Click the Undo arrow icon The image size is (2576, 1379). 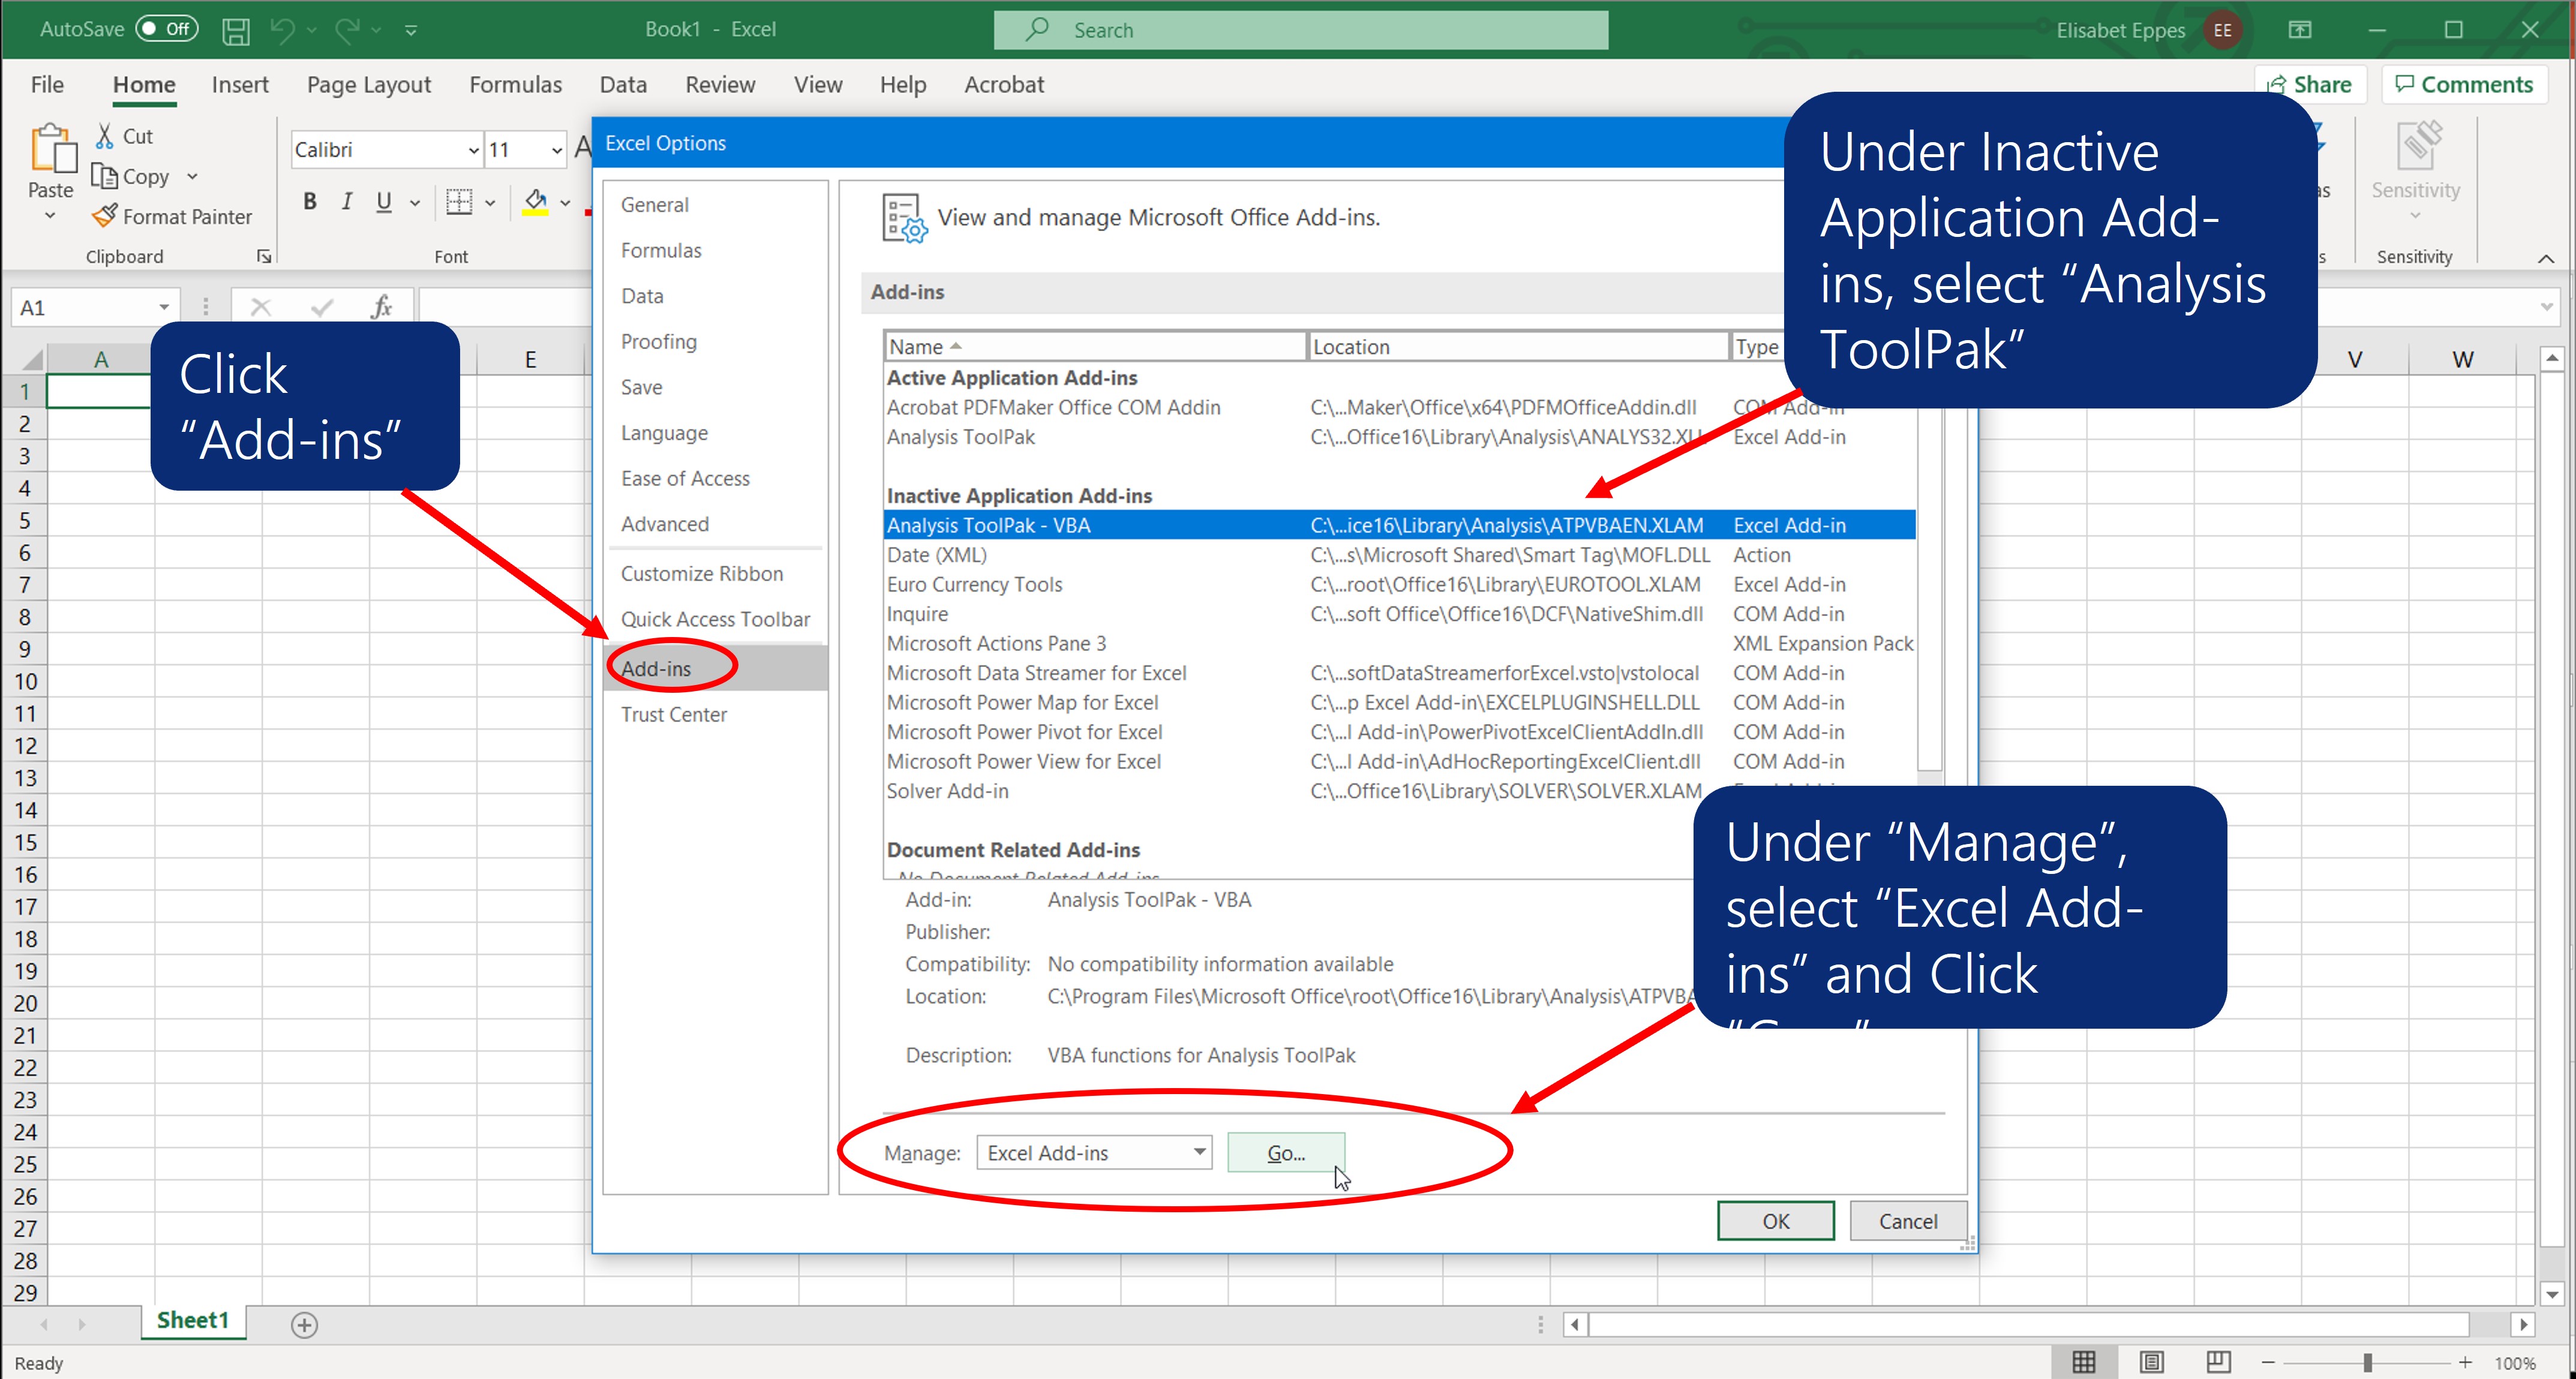point(283,30)
